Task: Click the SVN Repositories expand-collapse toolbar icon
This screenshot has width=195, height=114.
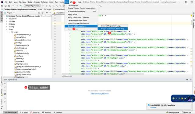Action: tap(5, 102)
